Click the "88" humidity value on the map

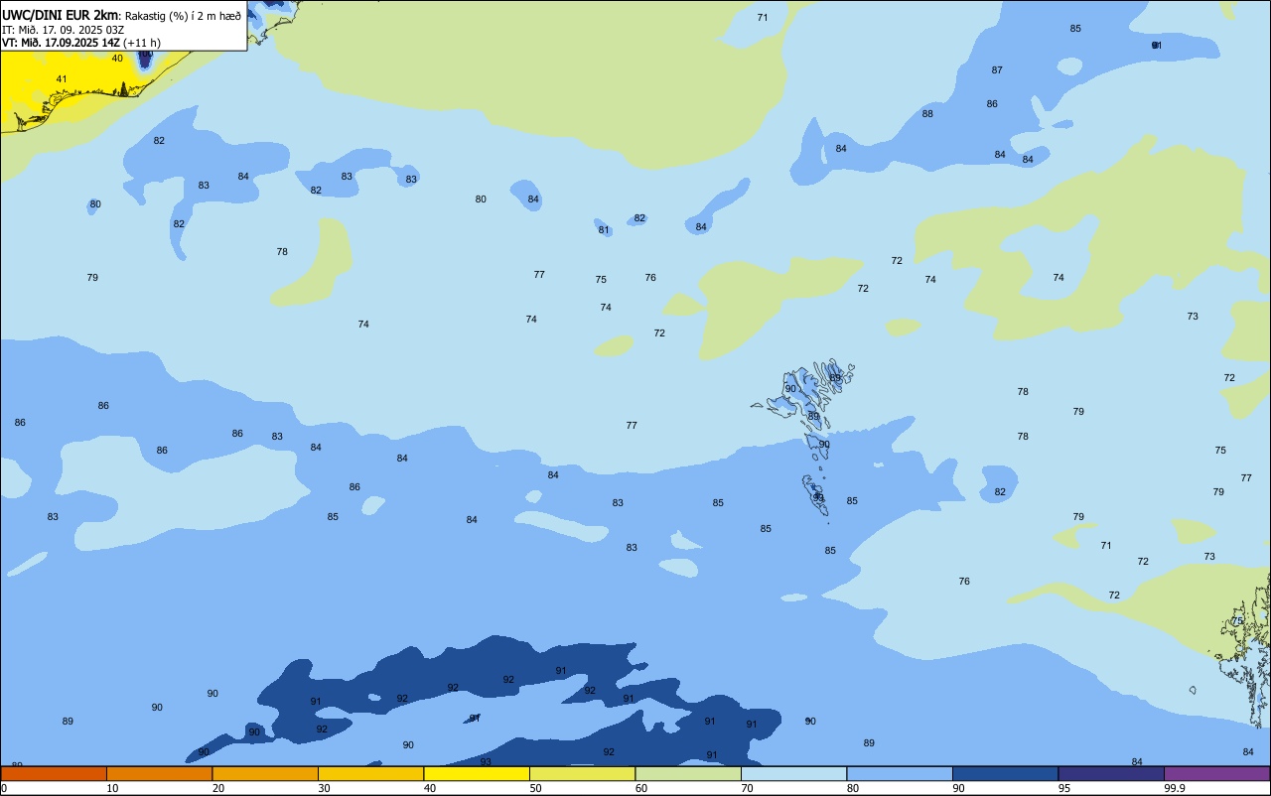pos(927,113)
